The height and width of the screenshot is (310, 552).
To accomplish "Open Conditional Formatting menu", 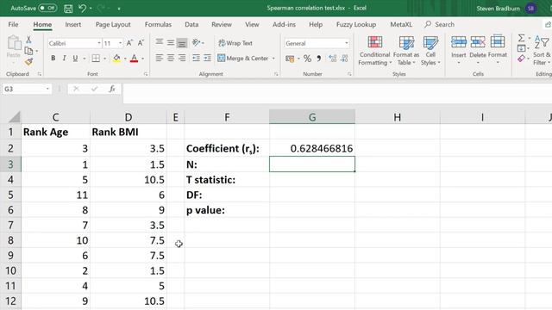I will (x=374, y=50).
